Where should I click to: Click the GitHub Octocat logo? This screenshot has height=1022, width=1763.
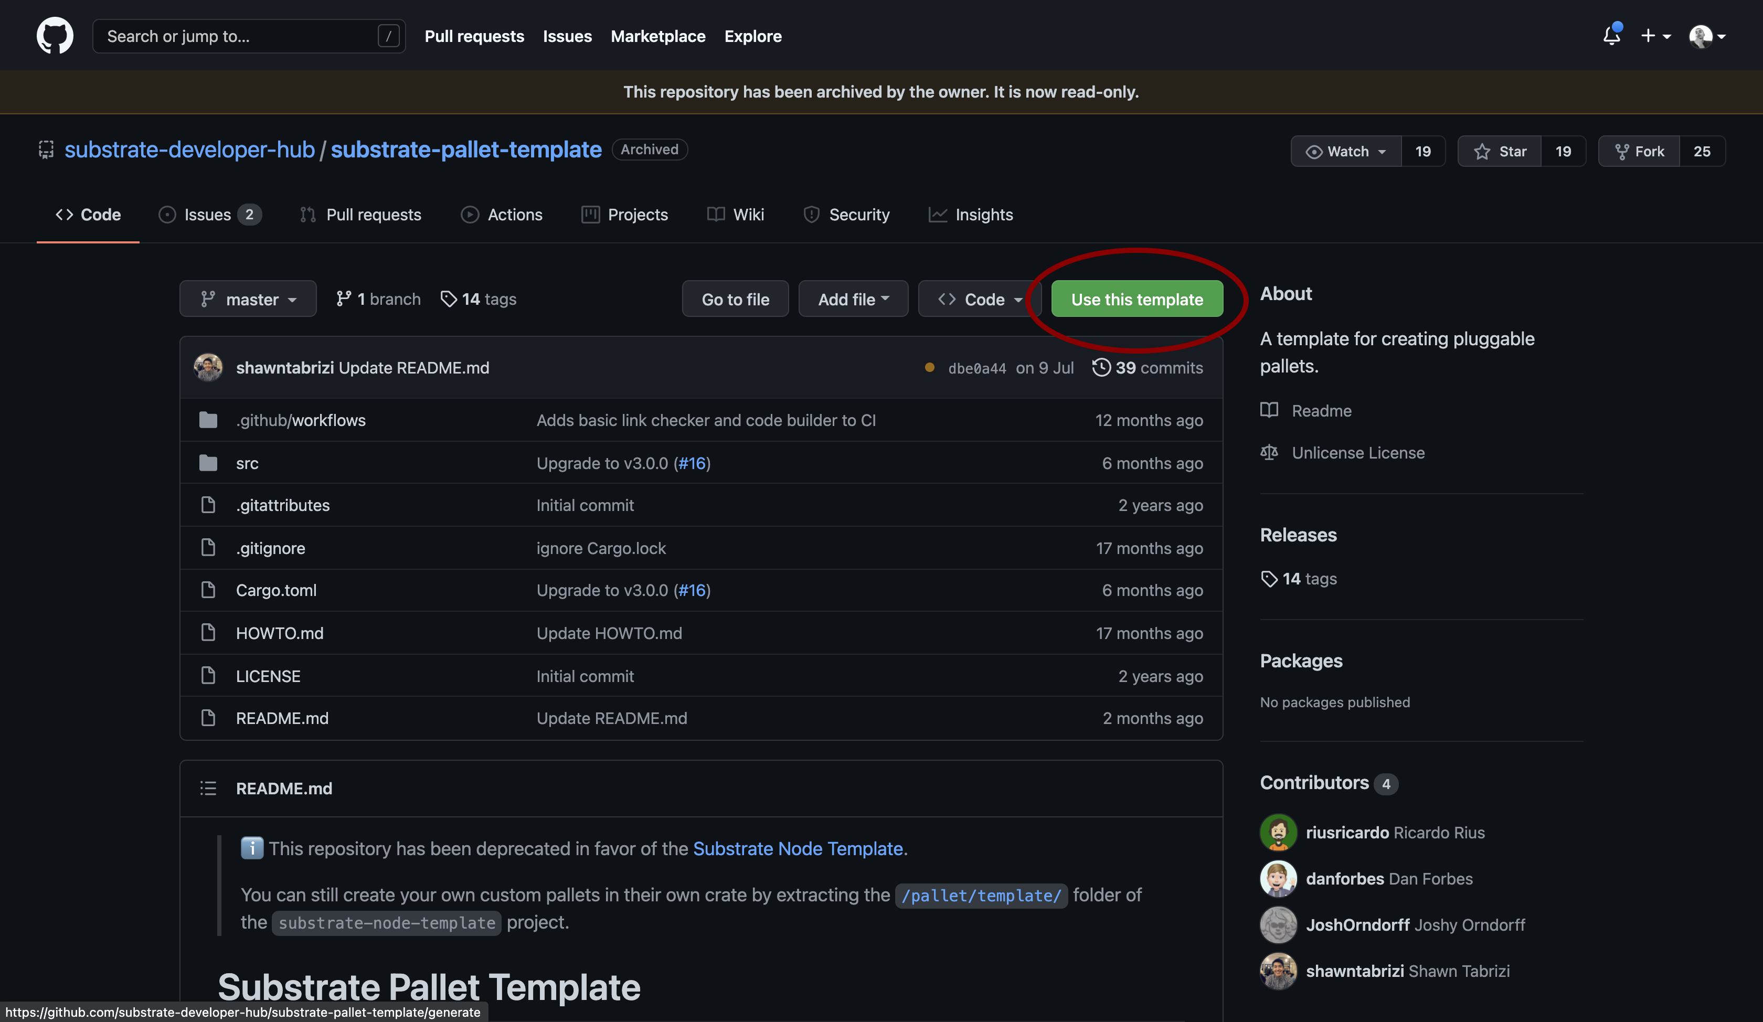coord(55,36)
